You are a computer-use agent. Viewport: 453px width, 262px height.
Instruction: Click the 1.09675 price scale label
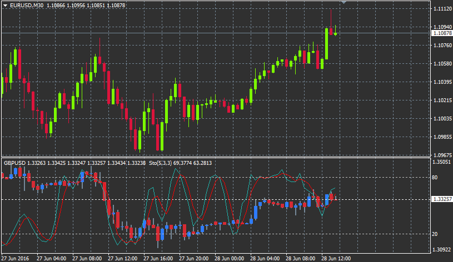click(441, 155)
